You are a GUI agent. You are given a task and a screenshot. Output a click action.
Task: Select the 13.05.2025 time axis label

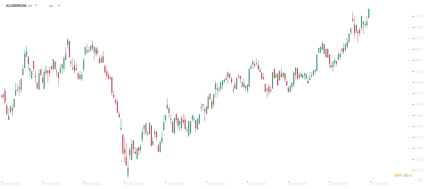tap(175, 184)
